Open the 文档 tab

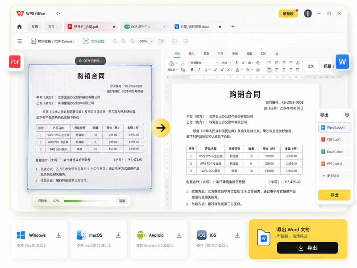(x=35, y=27)
